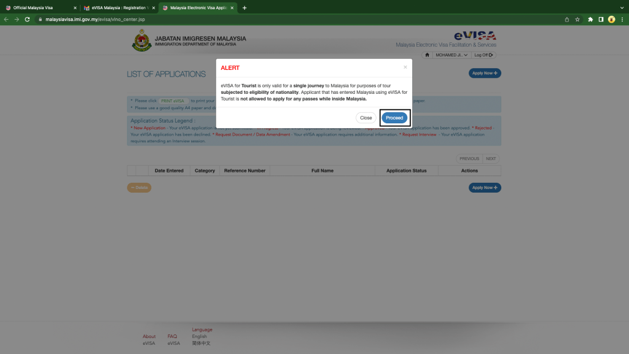This screenshot has width=629, height=354.
Task: Switch to Official Malaysia Visa tab
Action: [x=41, y=7]
